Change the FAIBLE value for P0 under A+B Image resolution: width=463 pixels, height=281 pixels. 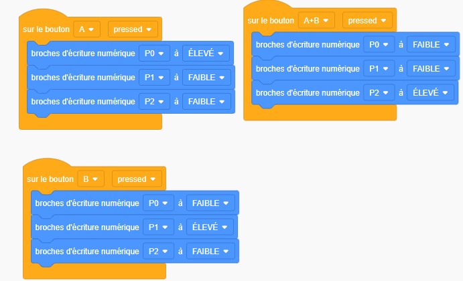pos(431,45)
